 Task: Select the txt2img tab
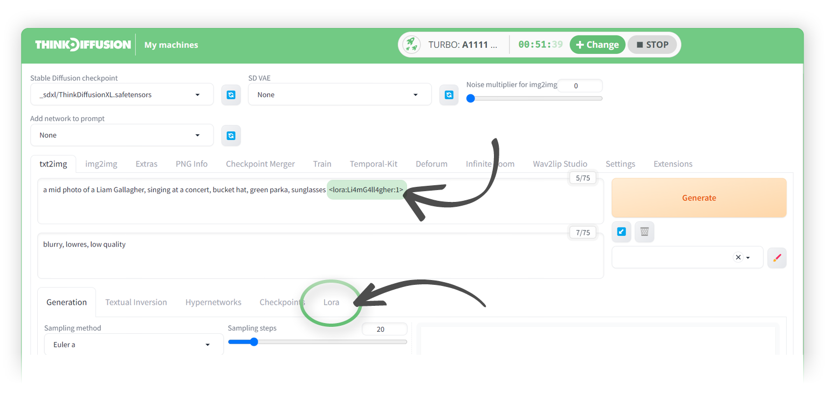53,164
